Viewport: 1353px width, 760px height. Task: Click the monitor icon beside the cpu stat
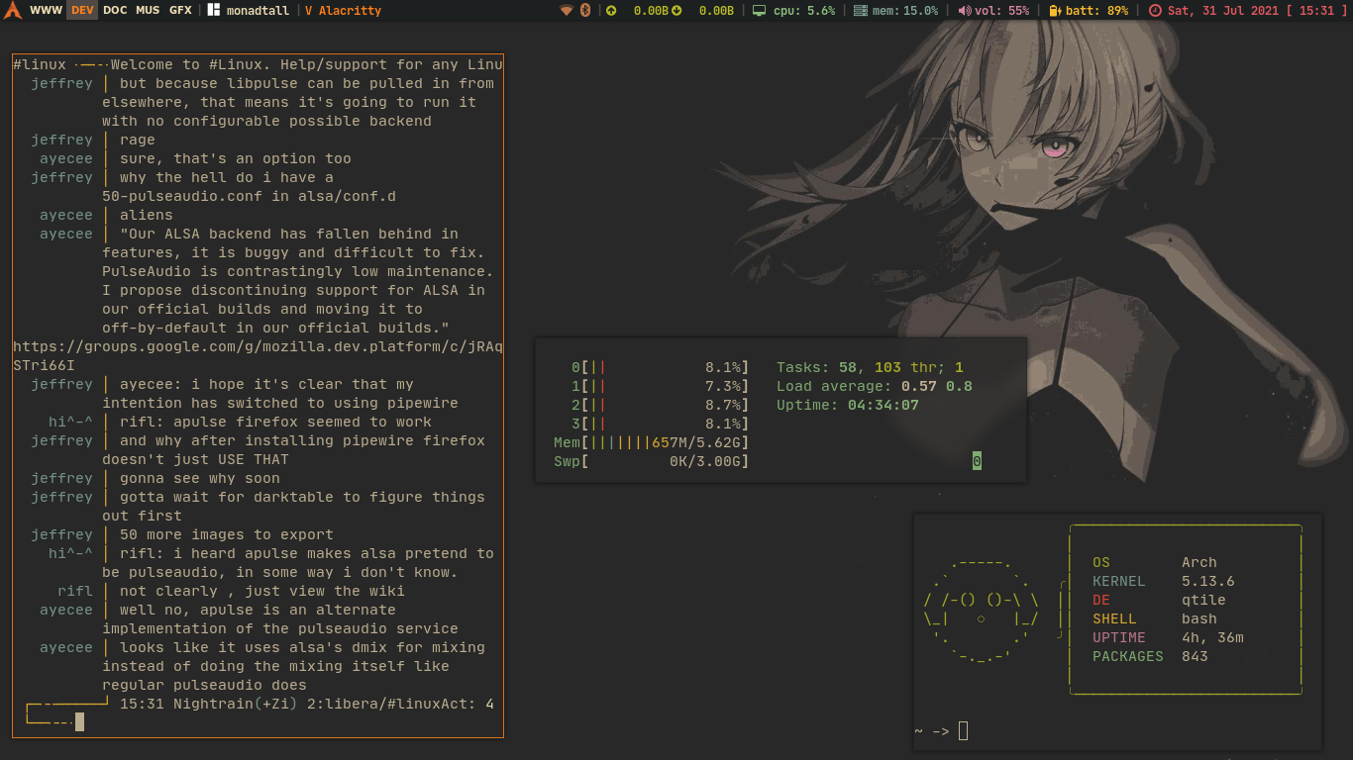(x=757, y=10)
